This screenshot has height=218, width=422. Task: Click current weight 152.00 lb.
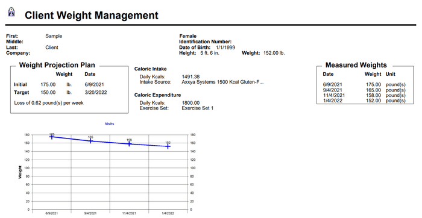(x=274, y=53)
